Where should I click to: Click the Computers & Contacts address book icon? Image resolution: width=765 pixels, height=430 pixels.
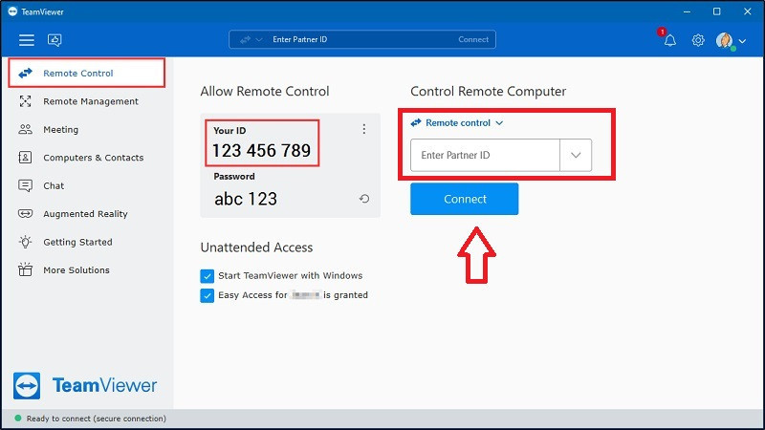(25, 158)
